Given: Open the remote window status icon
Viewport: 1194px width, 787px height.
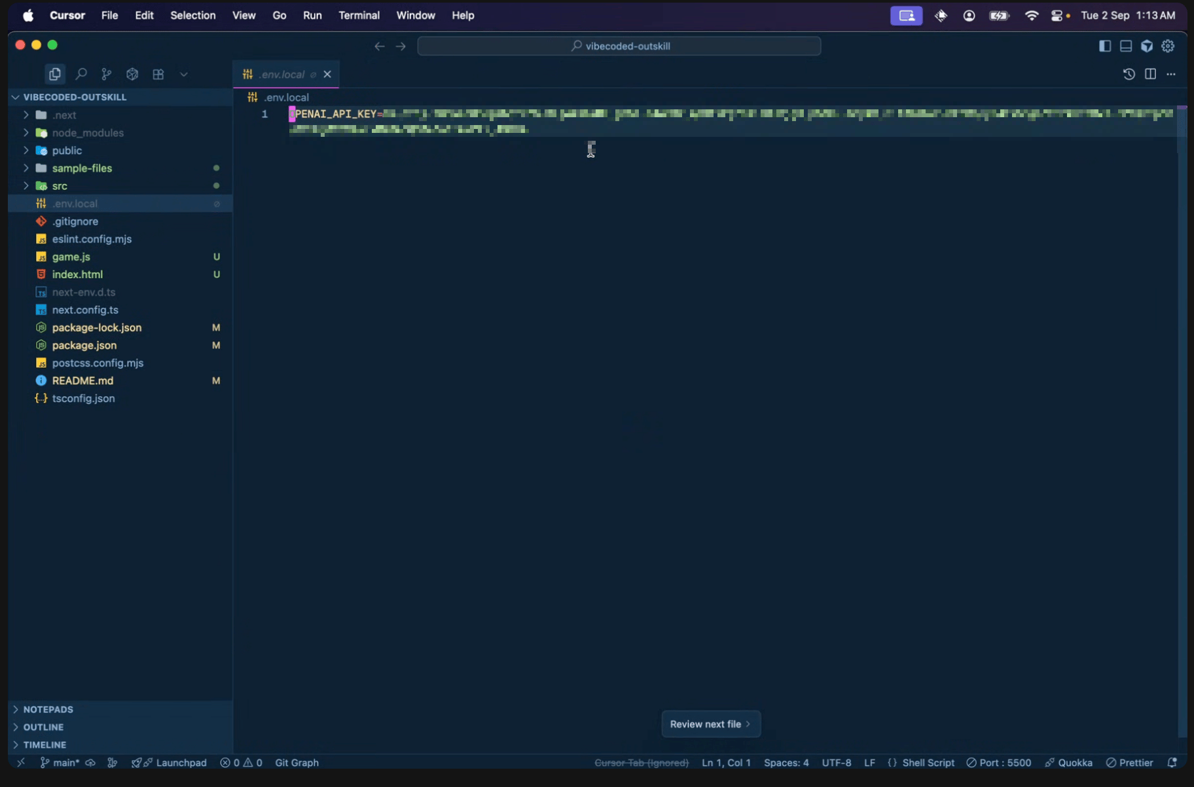Looking at the screenshot, I should 21,762.
